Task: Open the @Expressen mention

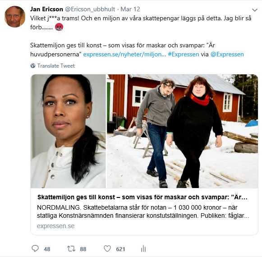Action: 227,54
